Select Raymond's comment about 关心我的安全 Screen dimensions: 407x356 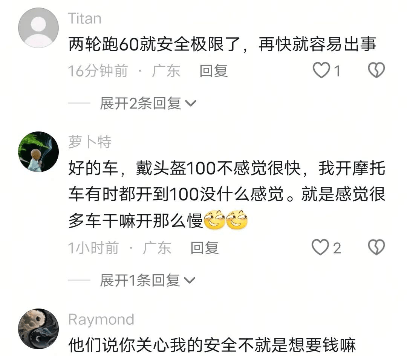click(212, 345)
